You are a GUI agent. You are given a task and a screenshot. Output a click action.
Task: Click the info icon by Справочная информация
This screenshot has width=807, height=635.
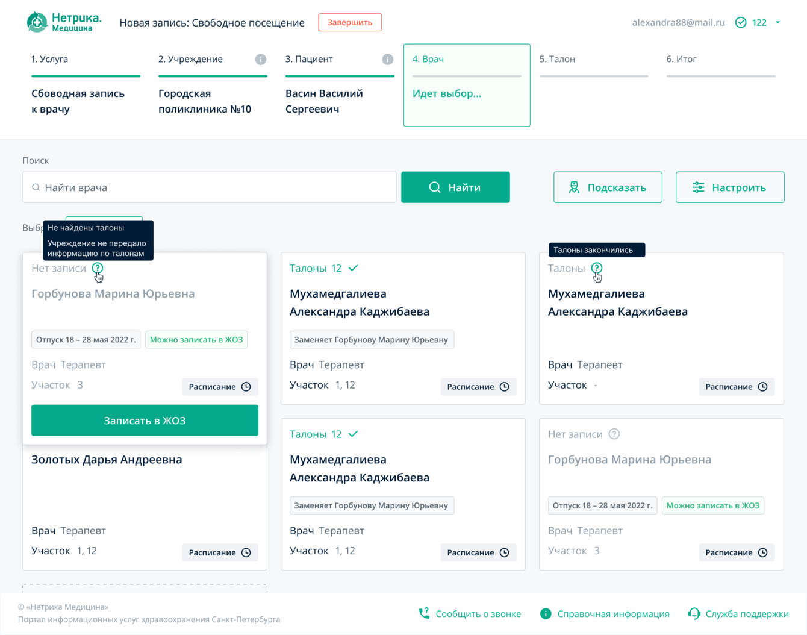pos(546,614)
